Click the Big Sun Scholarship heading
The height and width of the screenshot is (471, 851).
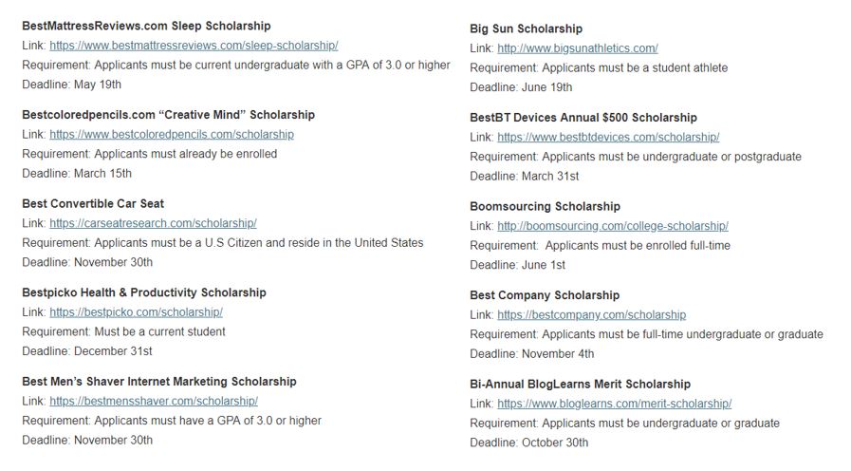(x=526, y=28)
